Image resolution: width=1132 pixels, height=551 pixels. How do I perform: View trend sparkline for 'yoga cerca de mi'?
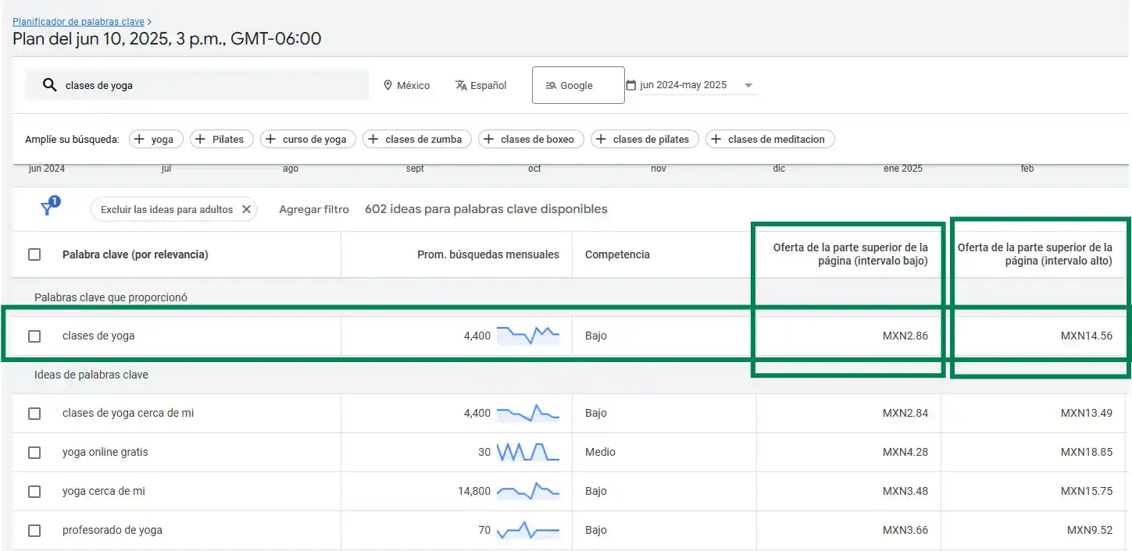click(x=528, y=491)
